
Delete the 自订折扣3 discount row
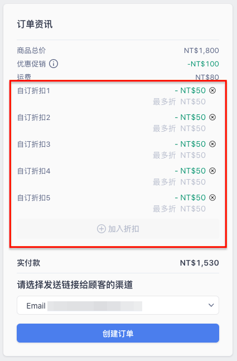(212, 144)
